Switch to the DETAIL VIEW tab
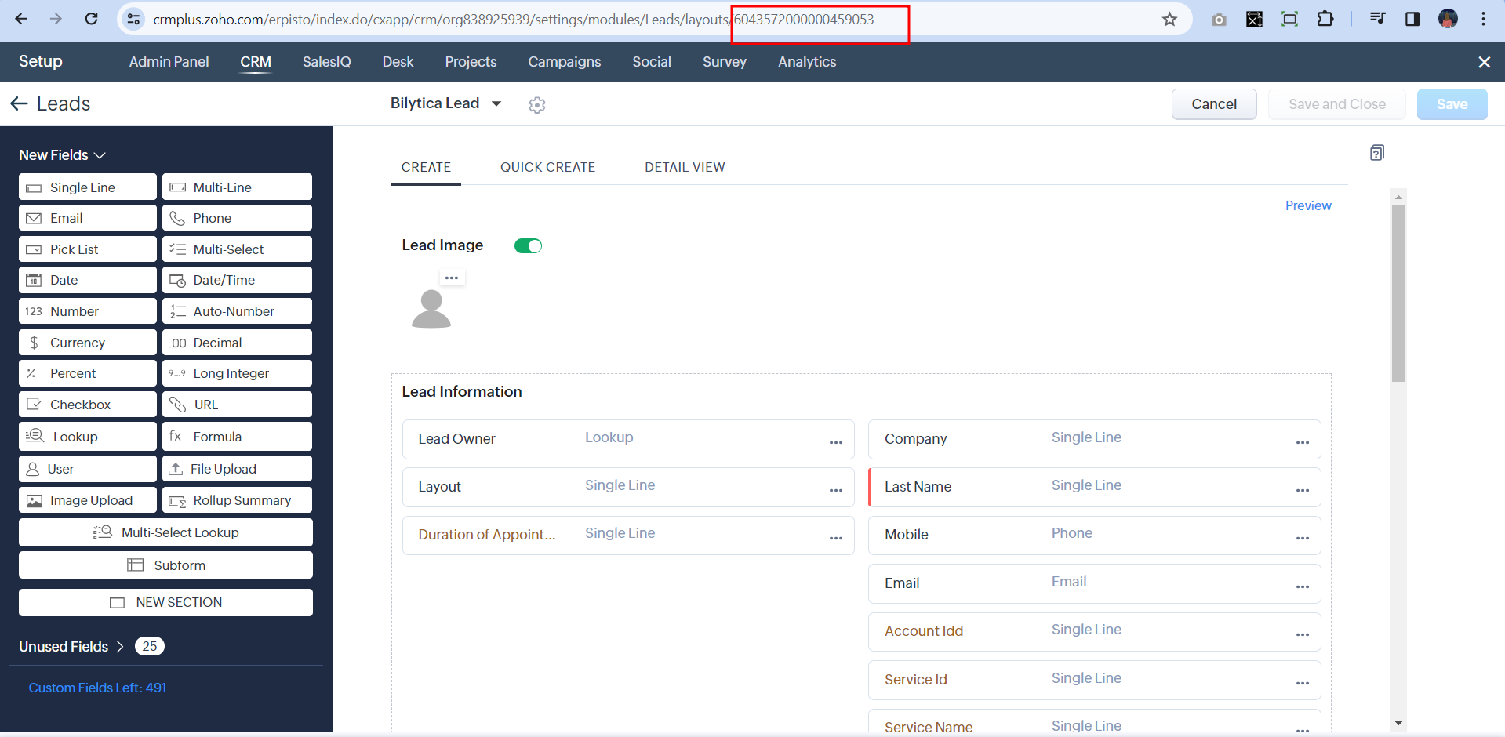1505x737 pixels. click(685, 167)
